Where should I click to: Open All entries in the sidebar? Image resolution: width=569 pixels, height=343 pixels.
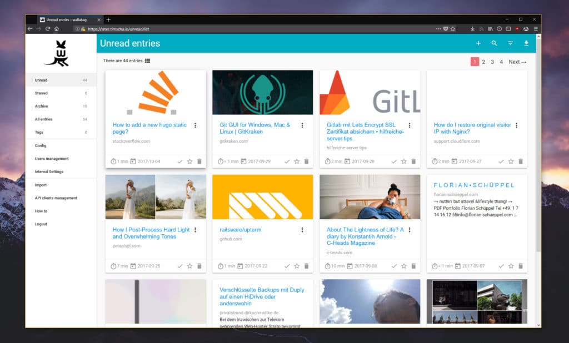tap(61, 119)
